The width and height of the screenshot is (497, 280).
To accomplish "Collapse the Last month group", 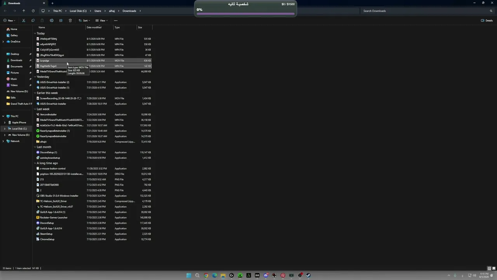I will click(35, 147).
